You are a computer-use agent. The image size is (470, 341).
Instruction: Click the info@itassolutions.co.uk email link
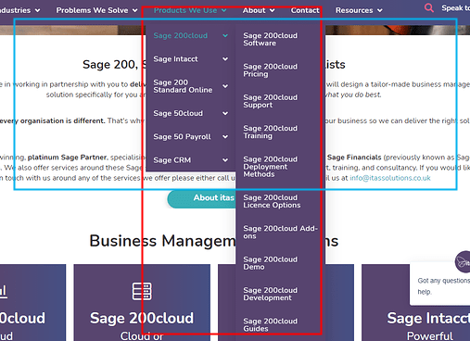click(390, 178)
